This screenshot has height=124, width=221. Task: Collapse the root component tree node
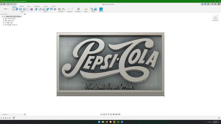2,17
